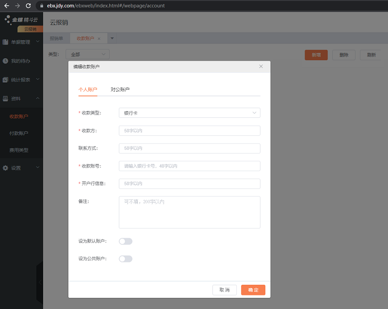Viewport: 388px width, 309px height.
Task: Click the browser back arrow
Action: 7,6
